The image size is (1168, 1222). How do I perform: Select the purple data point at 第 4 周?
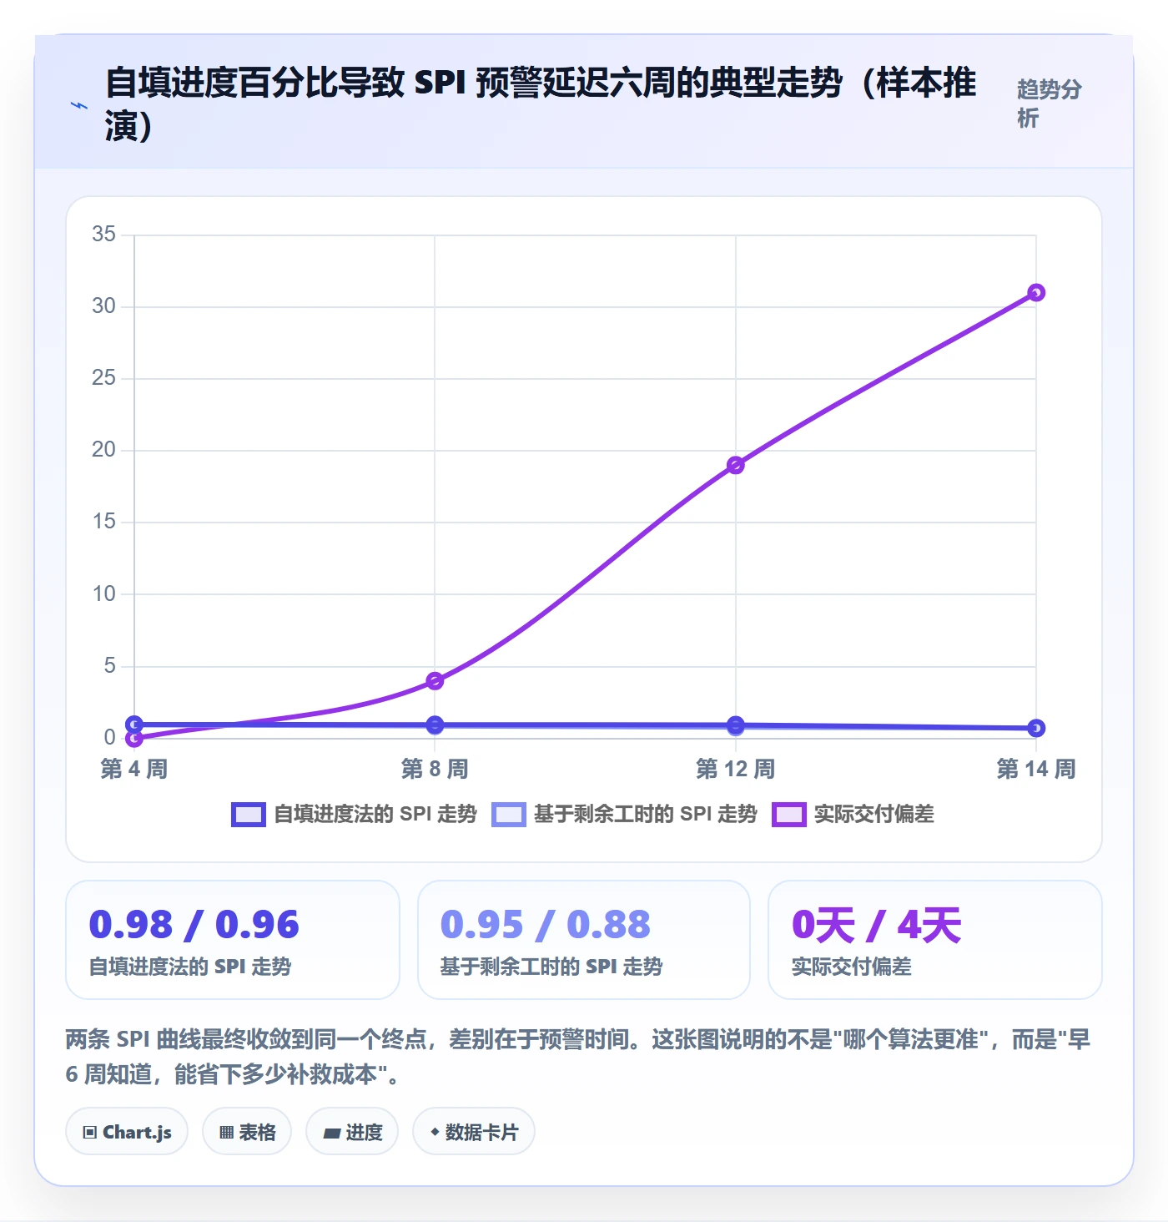pos(134,739)
